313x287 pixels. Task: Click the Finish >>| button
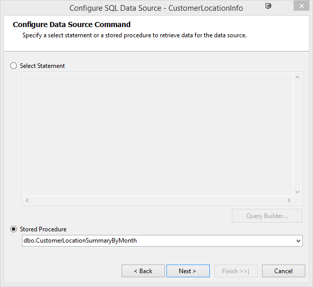[236, 271]
